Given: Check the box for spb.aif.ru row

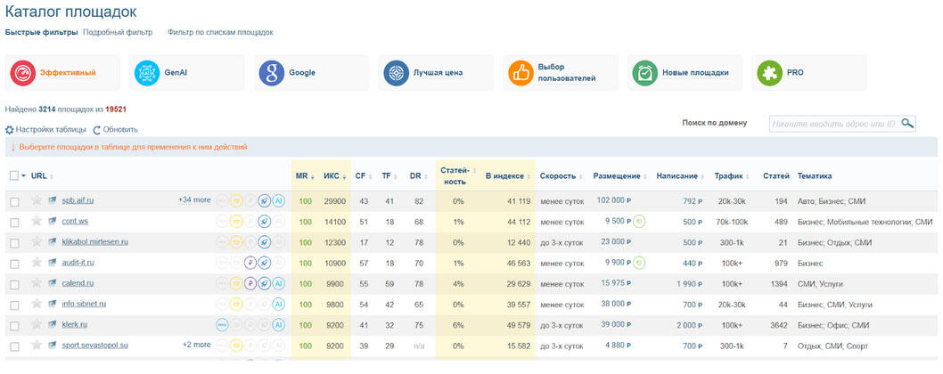Looking at the screenshot, I should (14, 202).
